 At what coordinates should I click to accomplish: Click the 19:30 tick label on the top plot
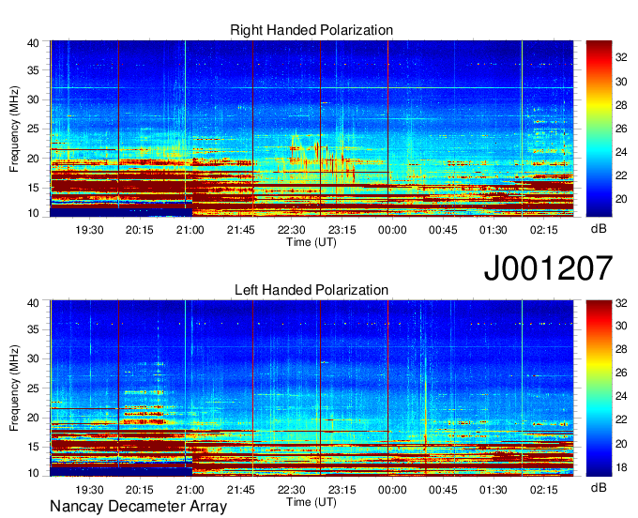point(89,230)
